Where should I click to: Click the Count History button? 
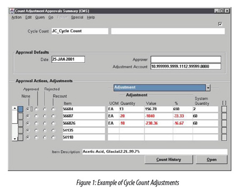click(x=169, y=159)
